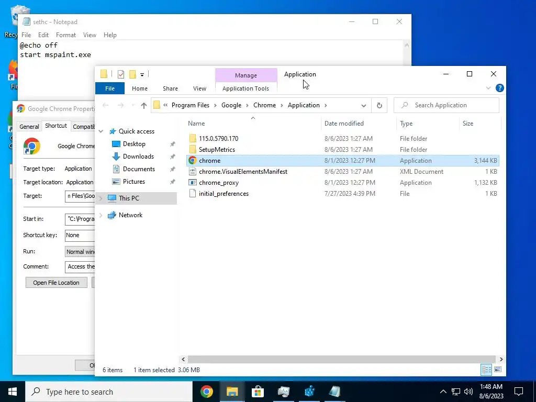The image size is (536, 402).
Task: Click the horizontal scrollbar in file list
Action: 341,359
